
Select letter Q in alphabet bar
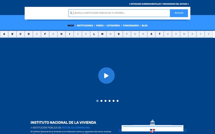[135, 34]
